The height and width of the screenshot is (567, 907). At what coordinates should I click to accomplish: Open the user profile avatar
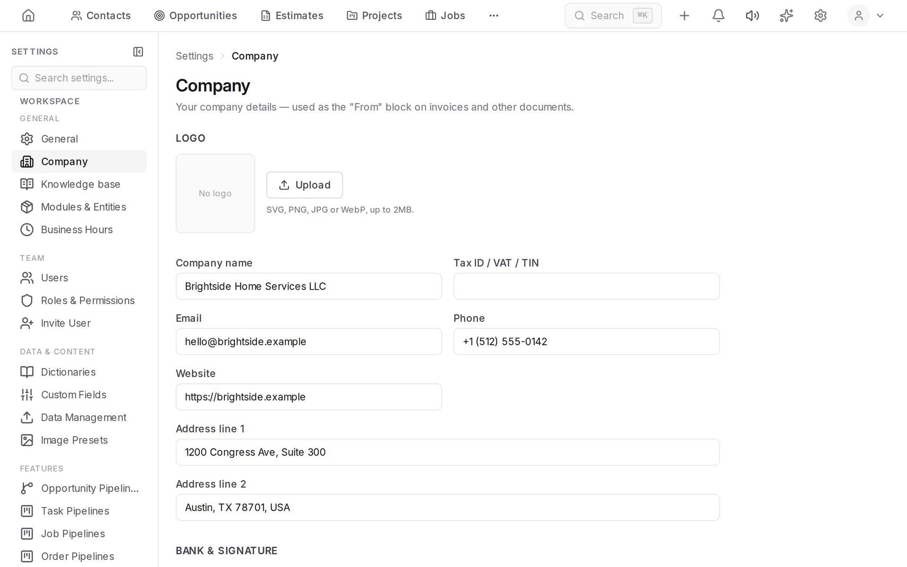coord(858,16)
